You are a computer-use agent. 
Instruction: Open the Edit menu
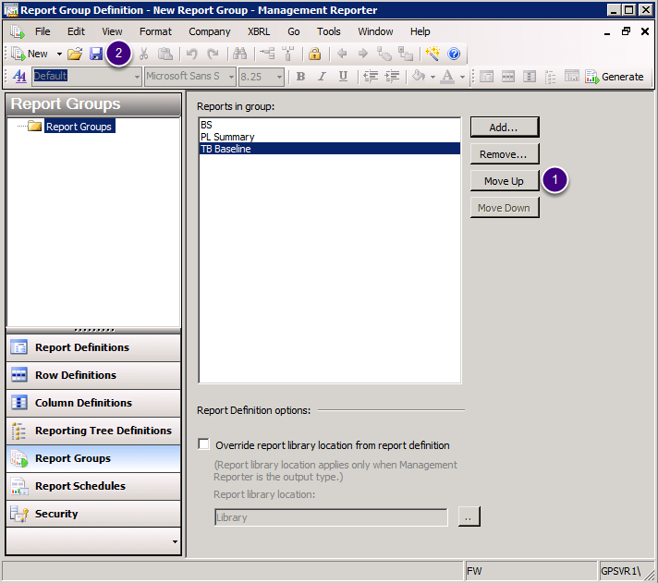pyautogui.click(x=76, y=31)
